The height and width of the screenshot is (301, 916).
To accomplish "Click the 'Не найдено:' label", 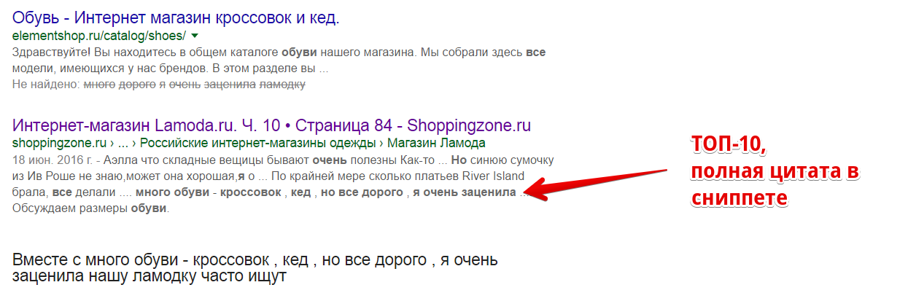I will point(46,85).
